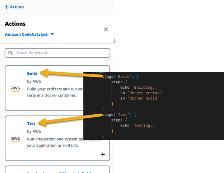Screen dimensions: 224x173
Task: Close the Actions panel with X
Action: coord(106,29)
